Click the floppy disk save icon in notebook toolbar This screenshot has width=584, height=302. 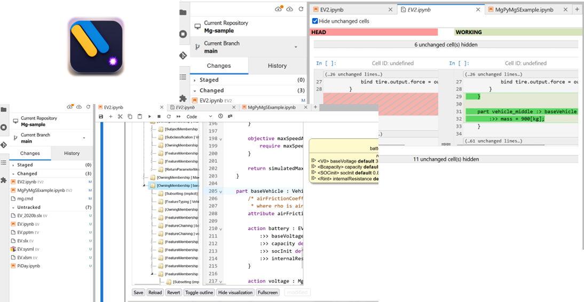(x=101, y=116)
